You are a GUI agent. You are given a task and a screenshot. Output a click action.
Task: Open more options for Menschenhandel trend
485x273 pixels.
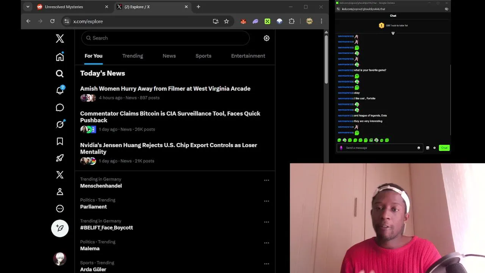point(267,180)
